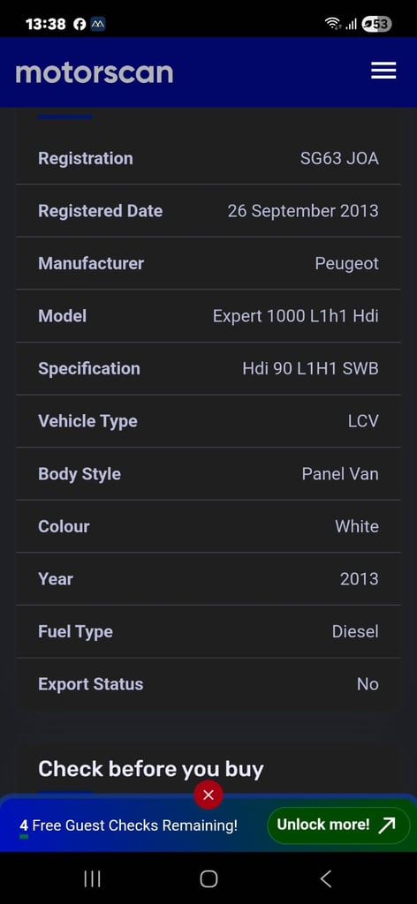Select the registration value SG63 JOA
The image size is (417, 904).
tap(339, 159)
